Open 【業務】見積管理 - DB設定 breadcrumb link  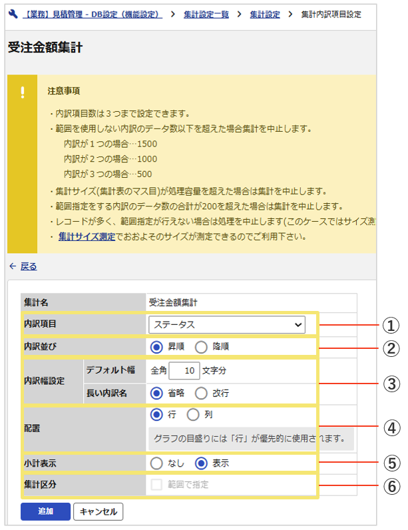(93, 15)
